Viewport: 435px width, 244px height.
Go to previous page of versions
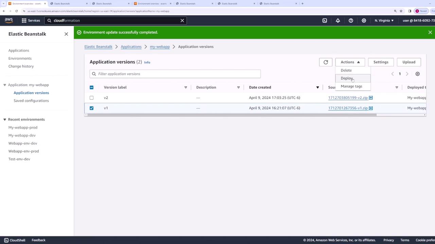click(x=393, y=74)
